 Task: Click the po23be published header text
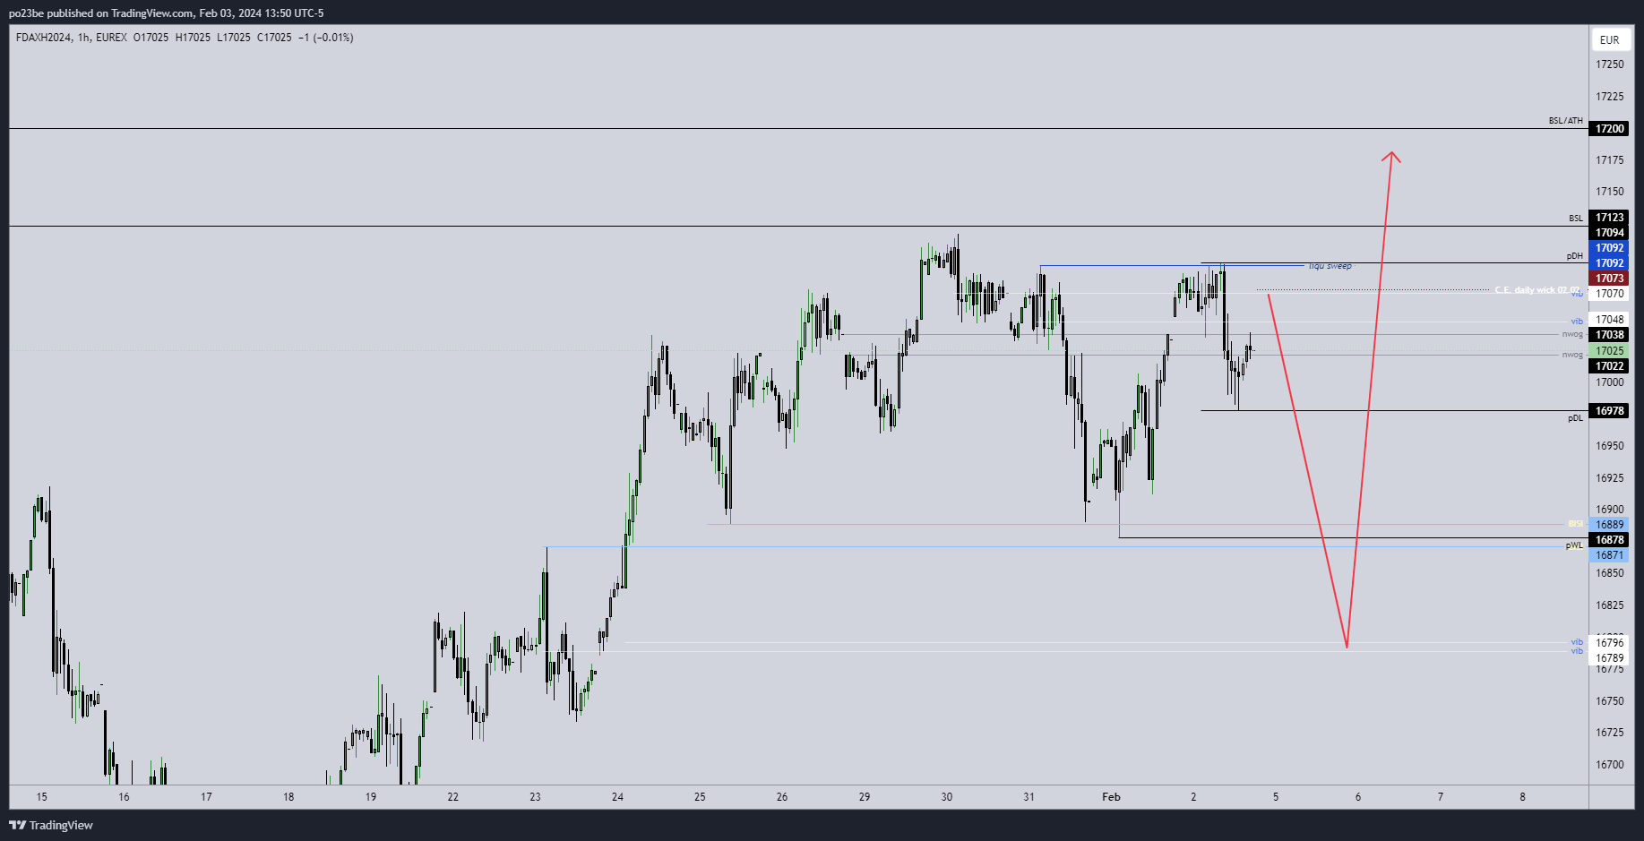(166, 13)
